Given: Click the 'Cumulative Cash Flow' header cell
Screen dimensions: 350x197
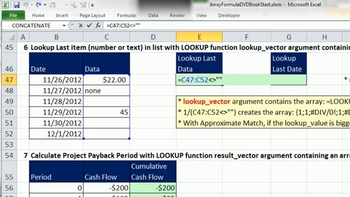Looking at the screenshot, I should [x=153, y=171].
